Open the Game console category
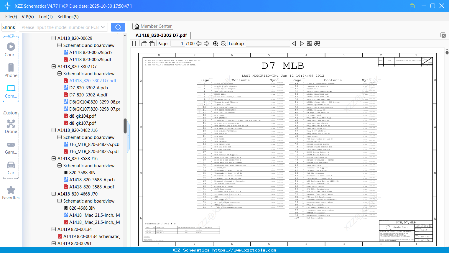 [x=11, y=147]
